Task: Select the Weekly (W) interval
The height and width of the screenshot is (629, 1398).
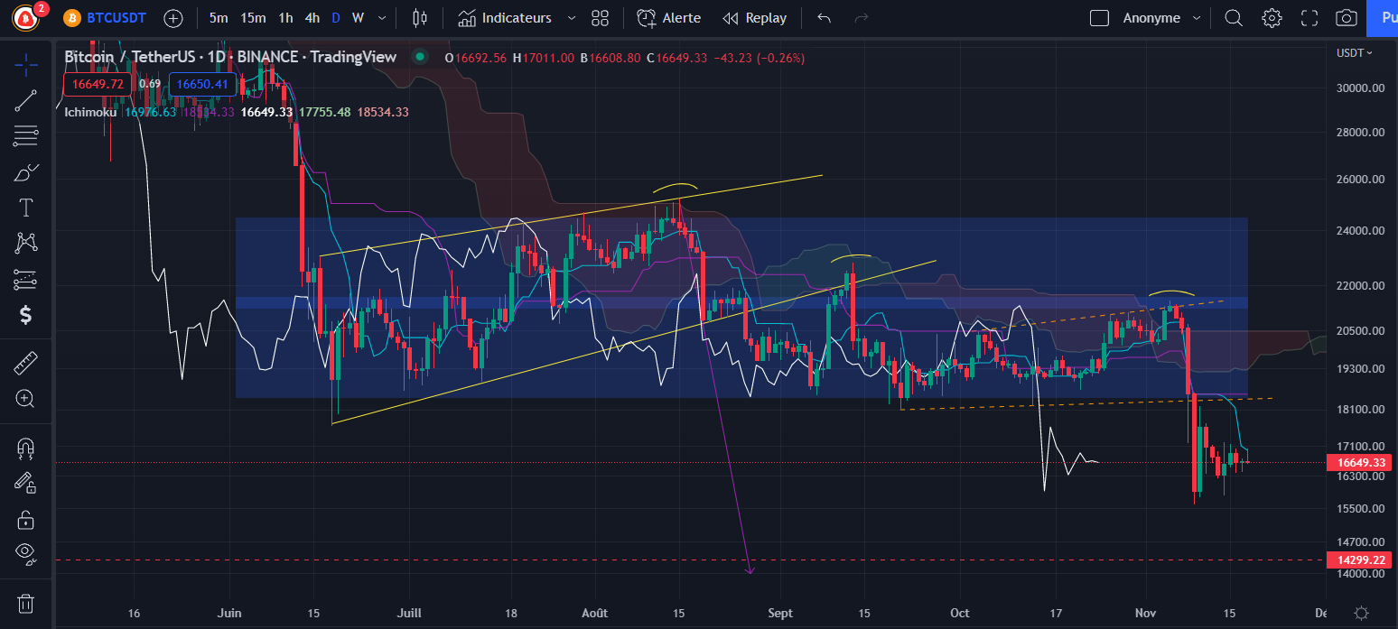Action: pos(358,17)
